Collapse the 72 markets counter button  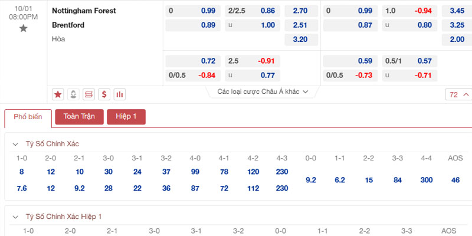(x=458, y=94)
